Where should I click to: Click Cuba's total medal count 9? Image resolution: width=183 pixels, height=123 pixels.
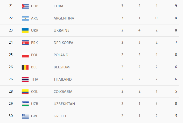pos(176,6)
